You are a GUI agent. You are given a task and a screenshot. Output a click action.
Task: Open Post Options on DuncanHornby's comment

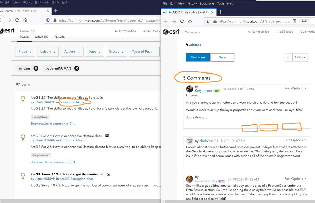[x=295, y=179]
